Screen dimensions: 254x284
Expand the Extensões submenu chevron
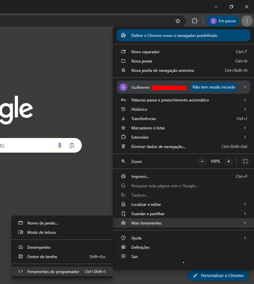pyautogui.click(x=245, y=137)
